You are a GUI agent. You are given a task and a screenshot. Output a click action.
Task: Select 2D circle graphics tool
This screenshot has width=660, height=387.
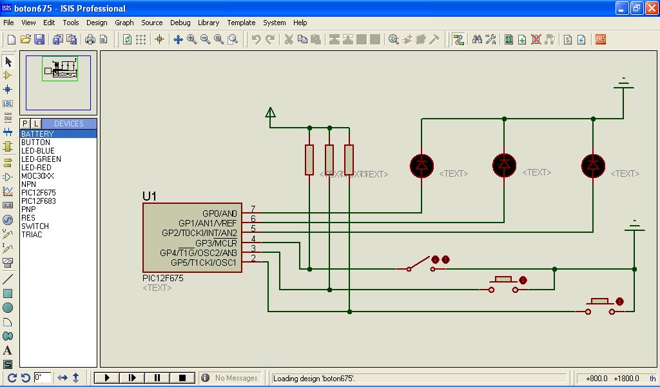pos(8,308)
